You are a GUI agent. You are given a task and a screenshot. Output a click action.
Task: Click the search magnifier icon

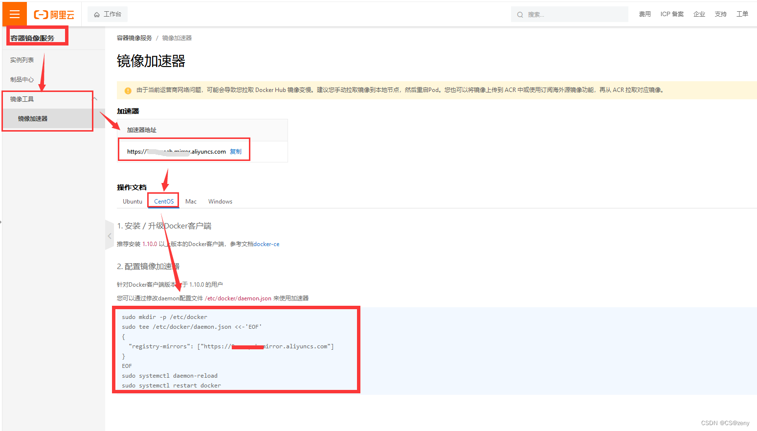(520, 15)
